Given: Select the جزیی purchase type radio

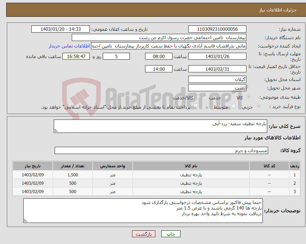Looking at the screenshot, I should (x=258, y=106).
